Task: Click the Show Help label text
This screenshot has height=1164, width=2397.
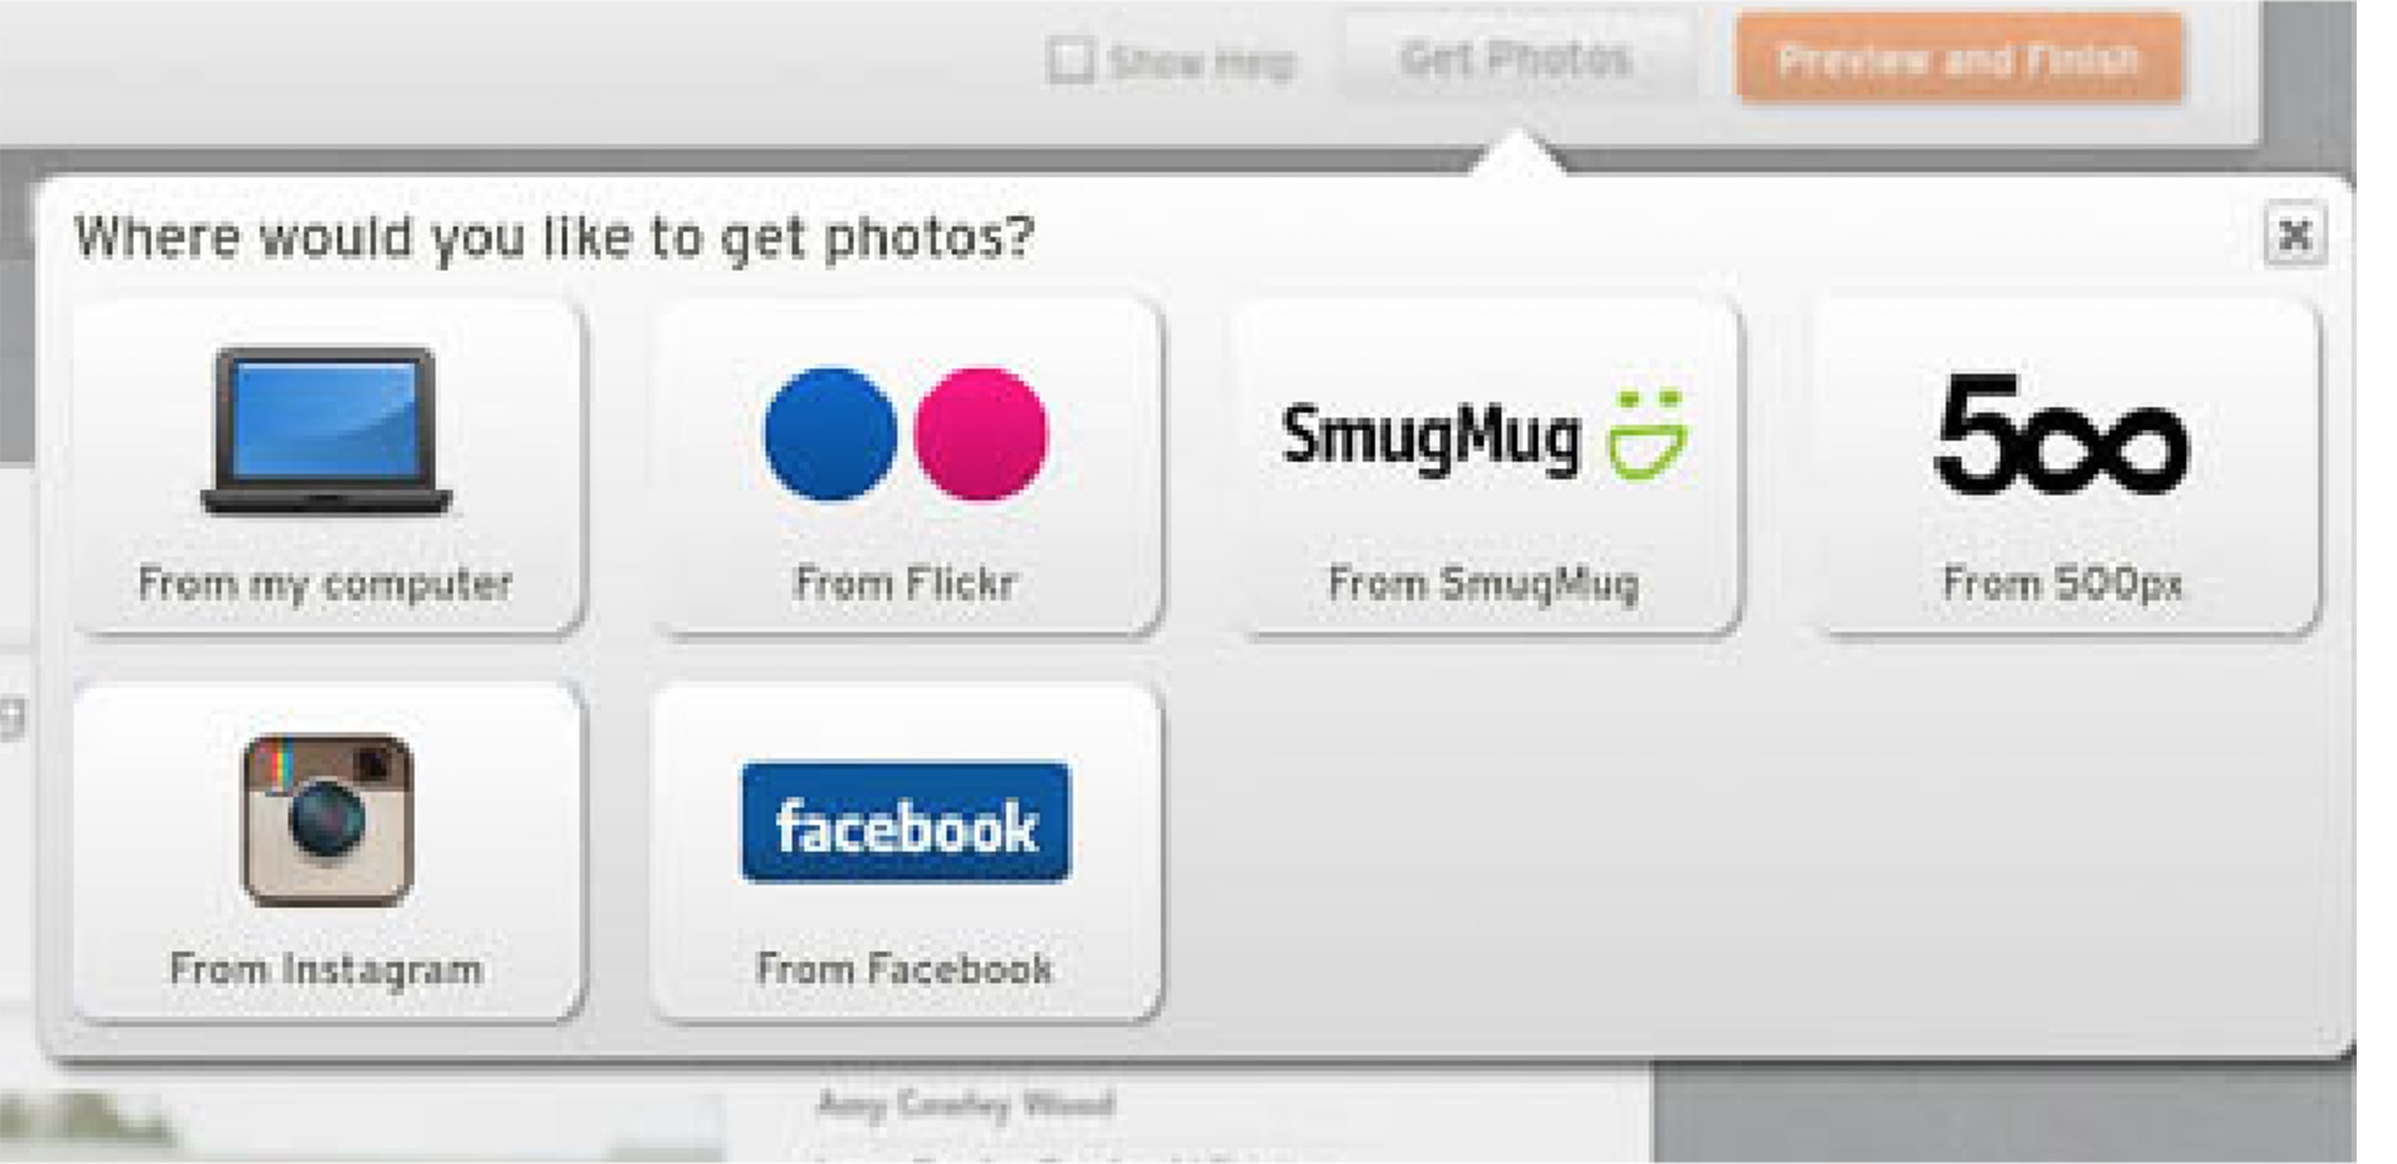Action: 1202,64
